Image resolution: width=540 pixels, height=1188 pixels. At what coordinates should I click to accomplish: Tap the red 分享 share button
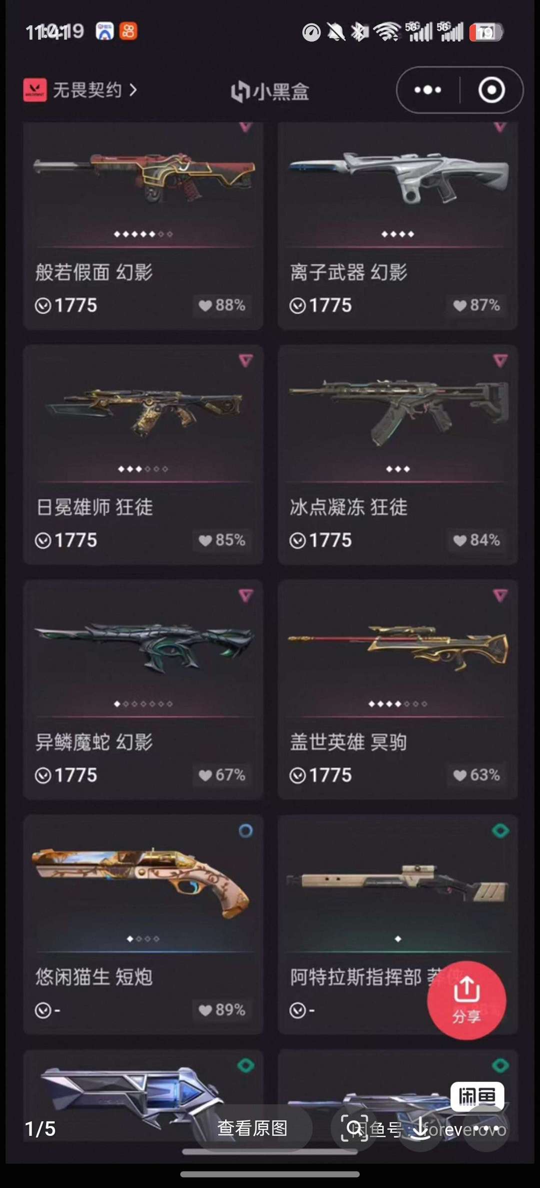click(x=466, y=1000)
